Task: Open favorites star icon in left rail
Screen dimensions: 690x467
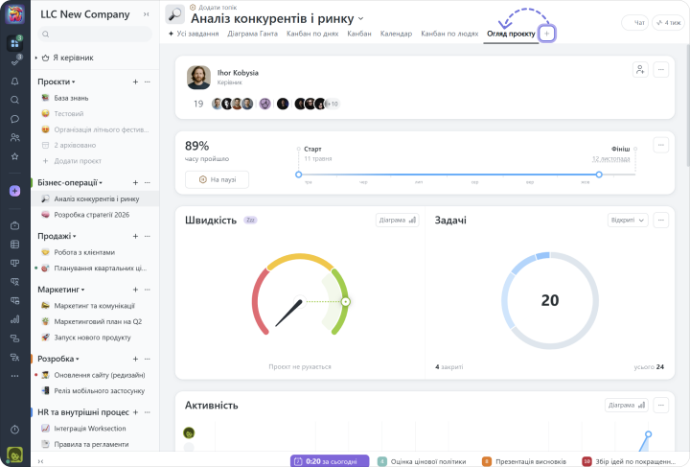Action: 14,156
